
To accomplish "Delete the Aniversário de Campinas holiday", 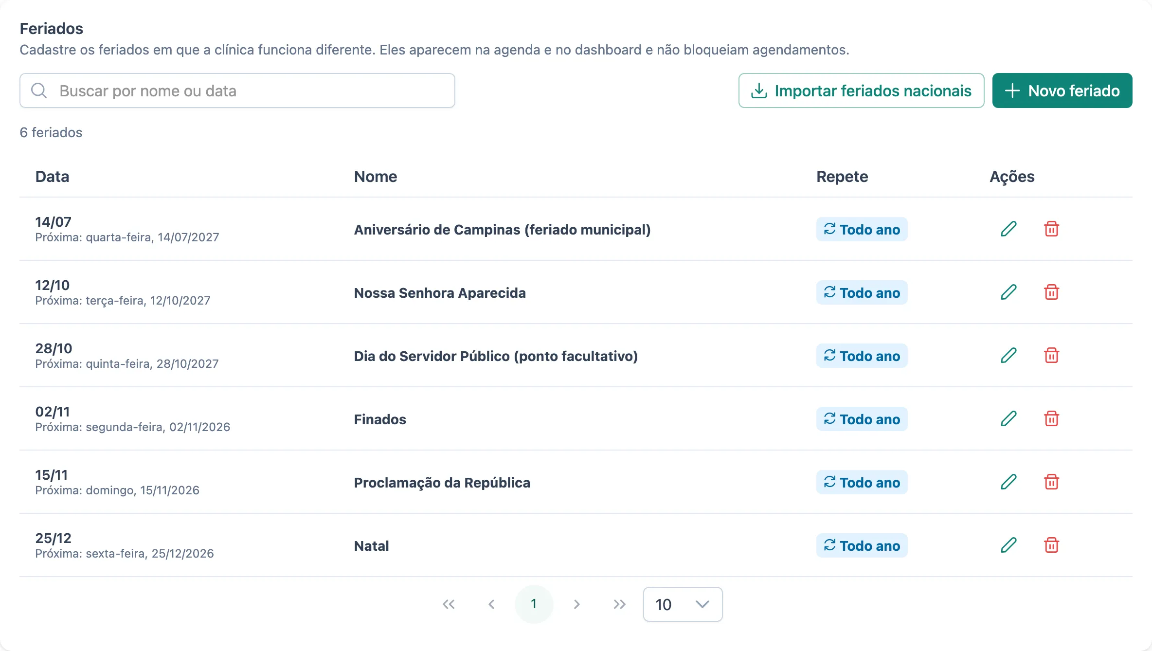I will 1051,229.
